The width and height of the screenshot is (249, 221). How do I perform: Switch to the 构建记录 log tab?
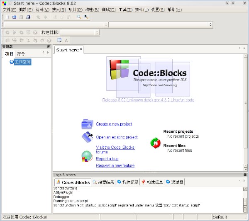(128, 182)
